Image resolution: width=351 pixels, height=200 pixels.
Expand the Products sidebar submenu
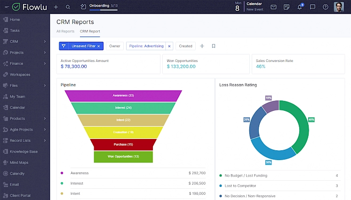(x=45, y=119)
